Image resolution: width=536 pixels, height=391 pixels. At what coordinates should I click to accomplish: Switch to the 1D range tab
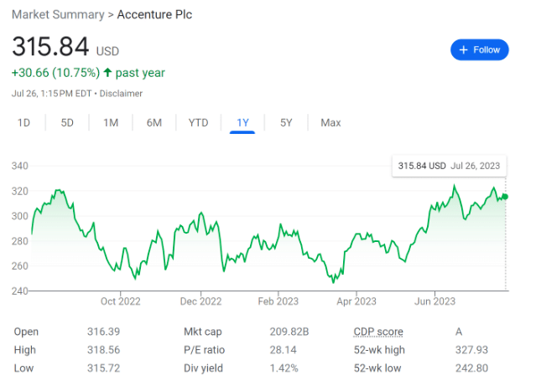[x=23, y=123]
